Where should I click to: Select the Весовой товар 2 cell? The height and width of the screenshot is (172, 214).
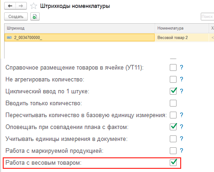[x=182, y=38]
